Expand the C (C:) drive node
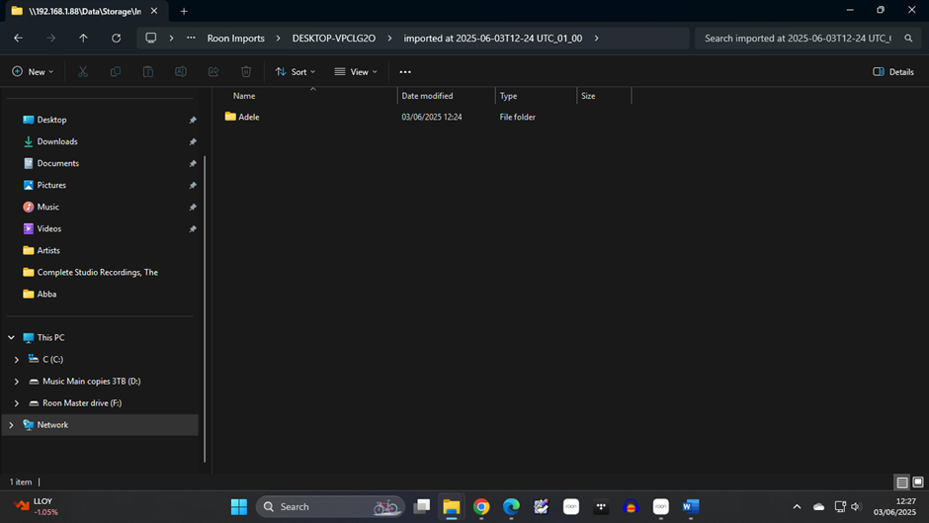 click(x=17, y=360)
